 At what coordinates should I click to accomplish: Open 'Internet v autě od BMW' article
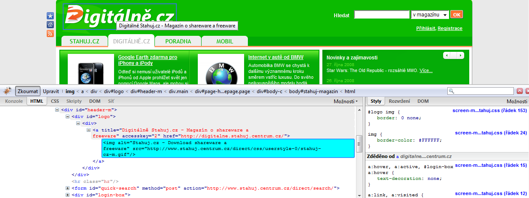pos(276,57)
